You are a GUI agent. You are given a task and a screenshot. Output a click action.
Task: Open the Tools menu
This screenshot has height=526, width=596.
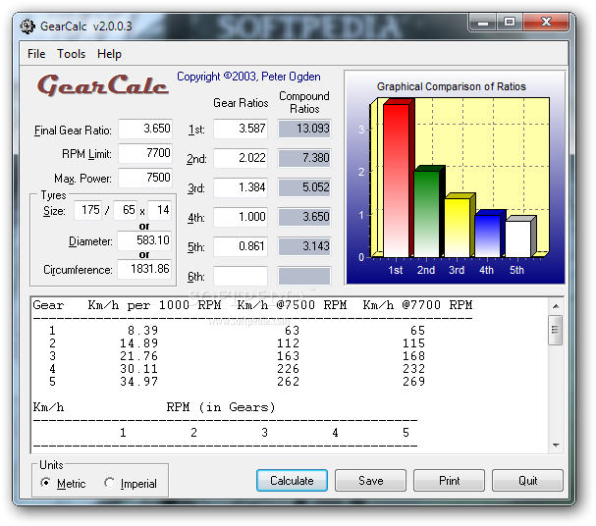(71, 54)
